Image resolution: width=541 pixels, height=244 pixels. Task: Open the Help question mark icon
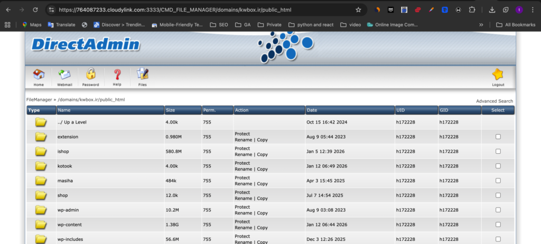[x=117, y=75]
